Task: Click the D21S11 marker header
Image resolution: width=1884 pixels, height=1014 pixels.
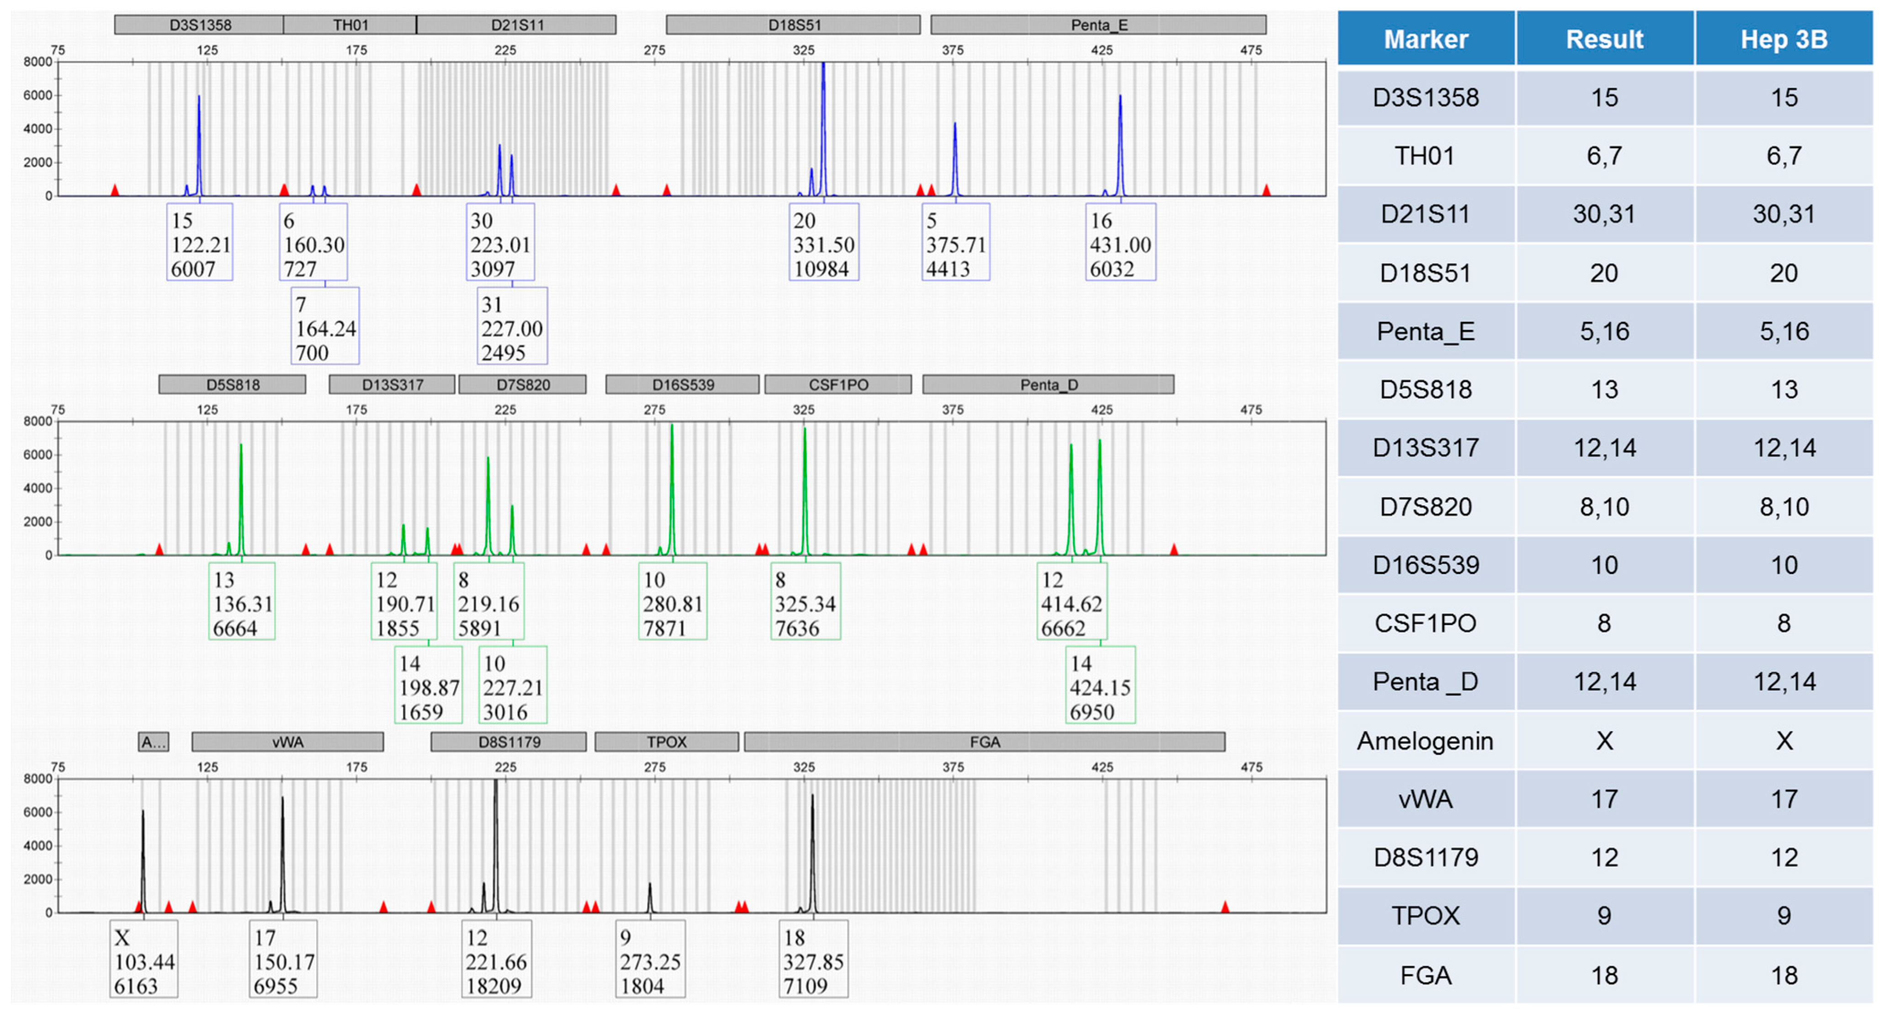Action: [516, 25]
